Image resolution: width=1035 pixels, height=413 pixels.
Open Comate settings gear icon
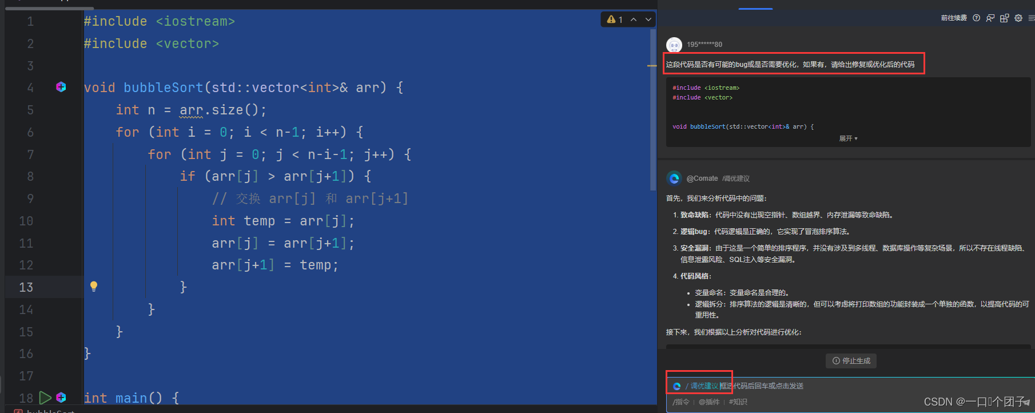(x=1018, y=18)
